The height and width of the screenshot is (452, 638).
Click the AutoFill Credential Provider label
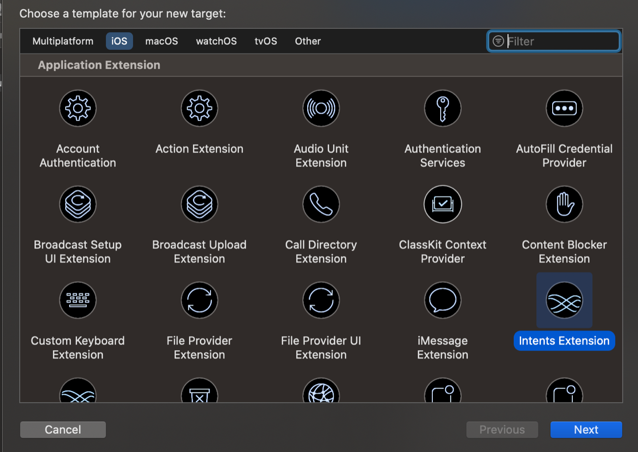564,156
